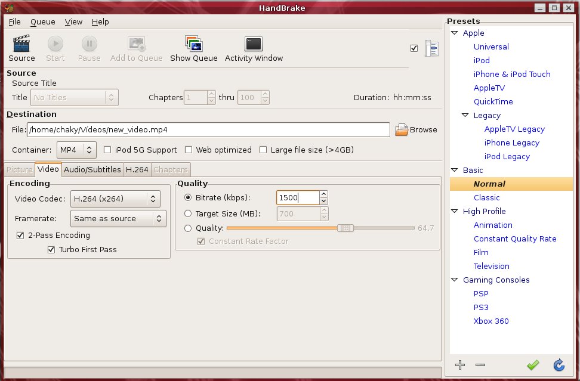Select the Xbox 360 preset
This screenshot has width=580, height=381.
[491, 321]
